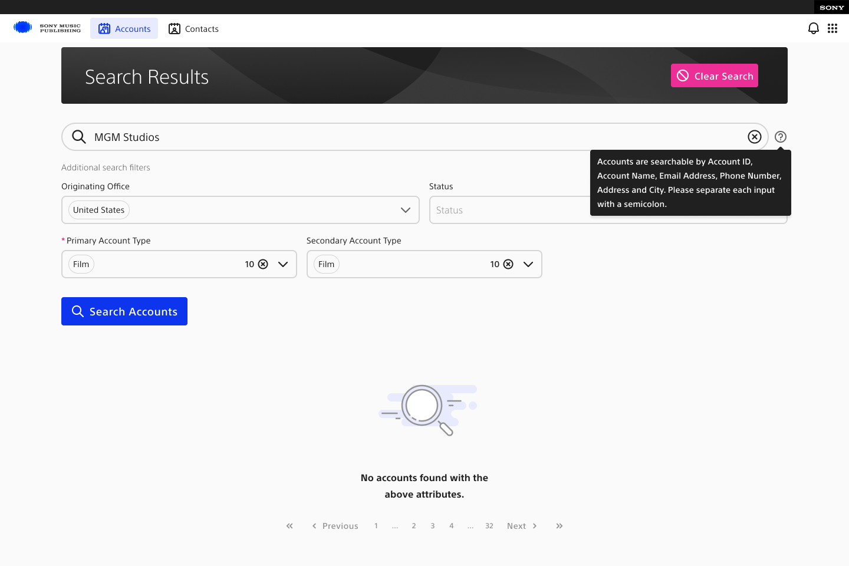Expand the Secondary Account Type dropdown
Image resolution: width=849 pixels, height=566 pixels.
tap(528, 264)
